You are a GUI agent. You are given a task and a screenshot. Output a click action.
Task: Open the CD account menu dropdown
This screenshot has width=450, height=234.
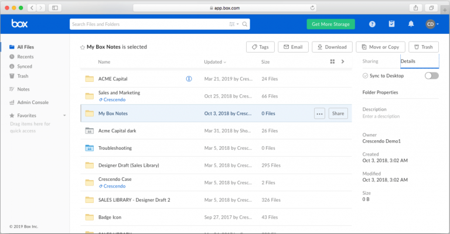432,24
